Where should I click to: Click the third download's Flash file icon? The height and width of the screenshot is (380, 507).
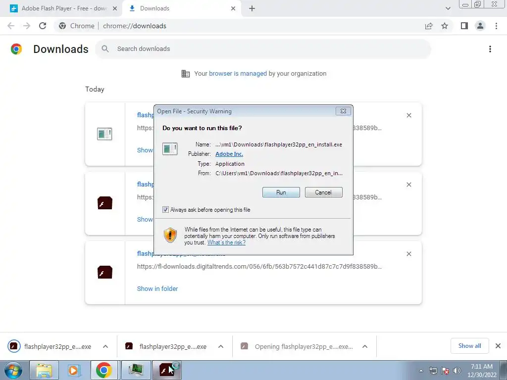(105, 273)
